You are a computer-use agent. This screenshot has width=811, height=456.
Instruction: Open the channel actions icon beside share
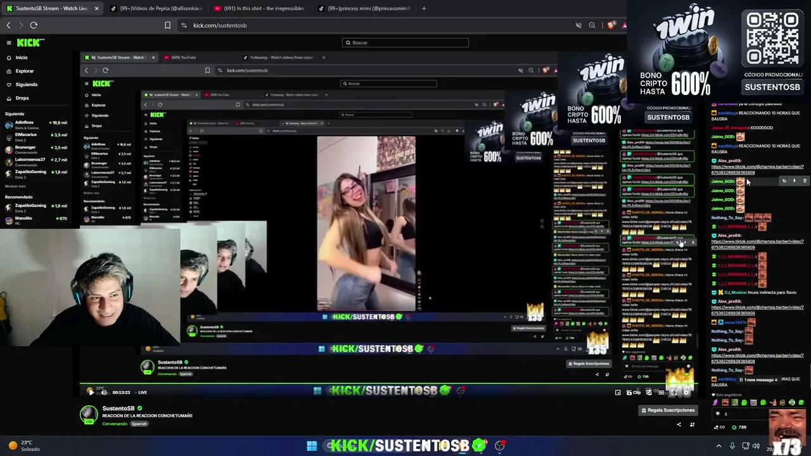point(692,425)
